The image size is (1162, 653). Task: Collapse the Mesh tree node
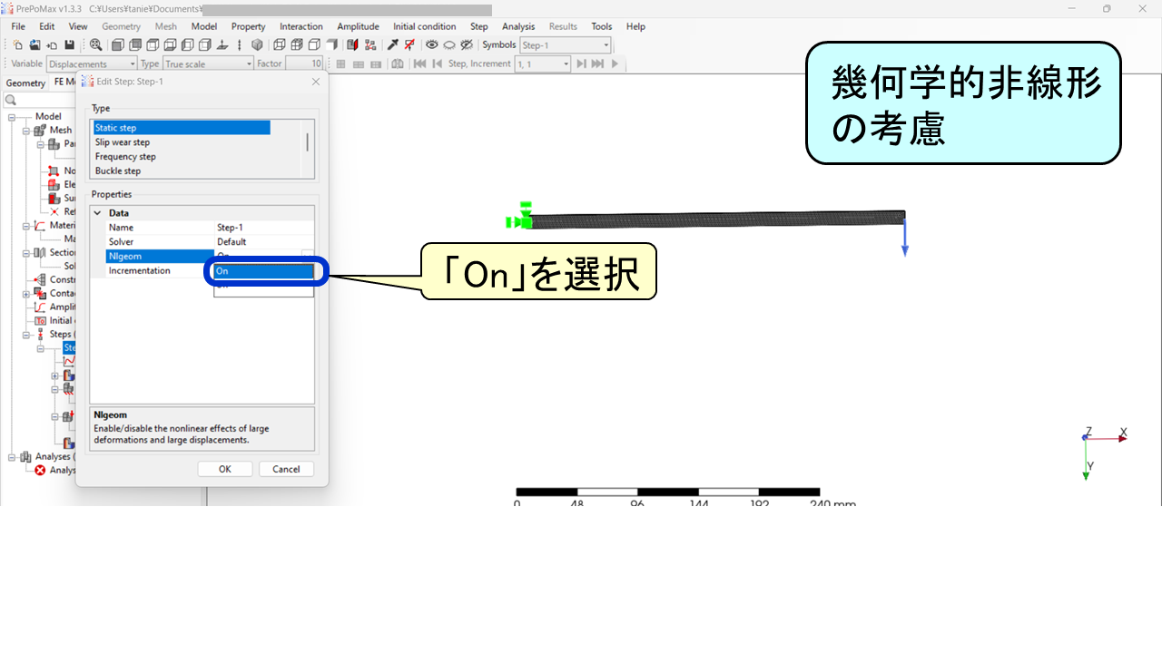[26, 130]
